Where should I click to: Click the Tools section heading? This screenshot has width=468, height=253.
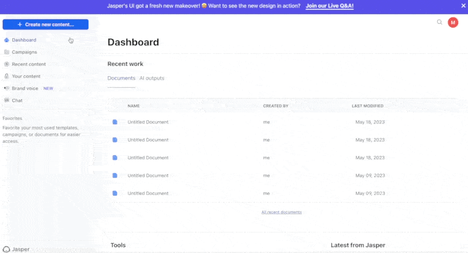click(x=118, y=245)
